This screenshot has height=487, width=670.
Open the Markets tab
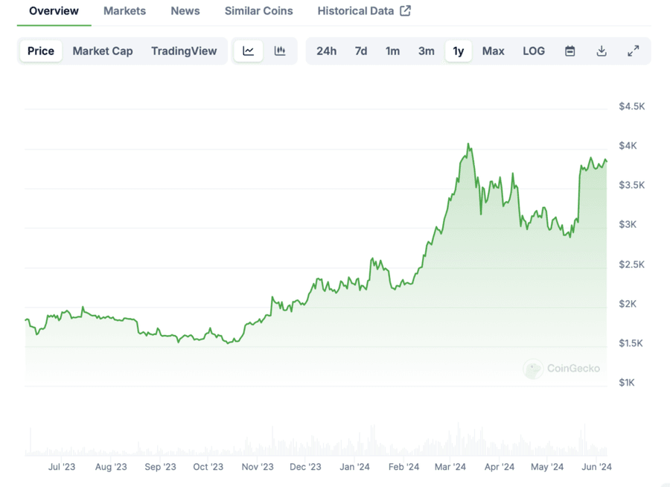coord(124,10)
